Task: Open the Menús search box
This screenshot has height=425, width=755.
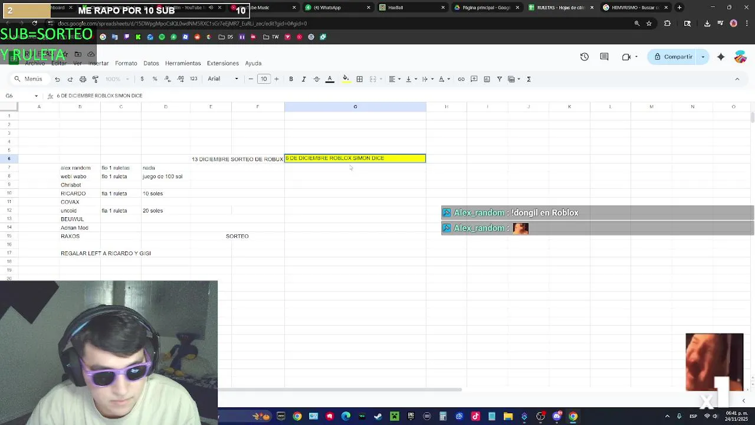Action: (29, 79)
